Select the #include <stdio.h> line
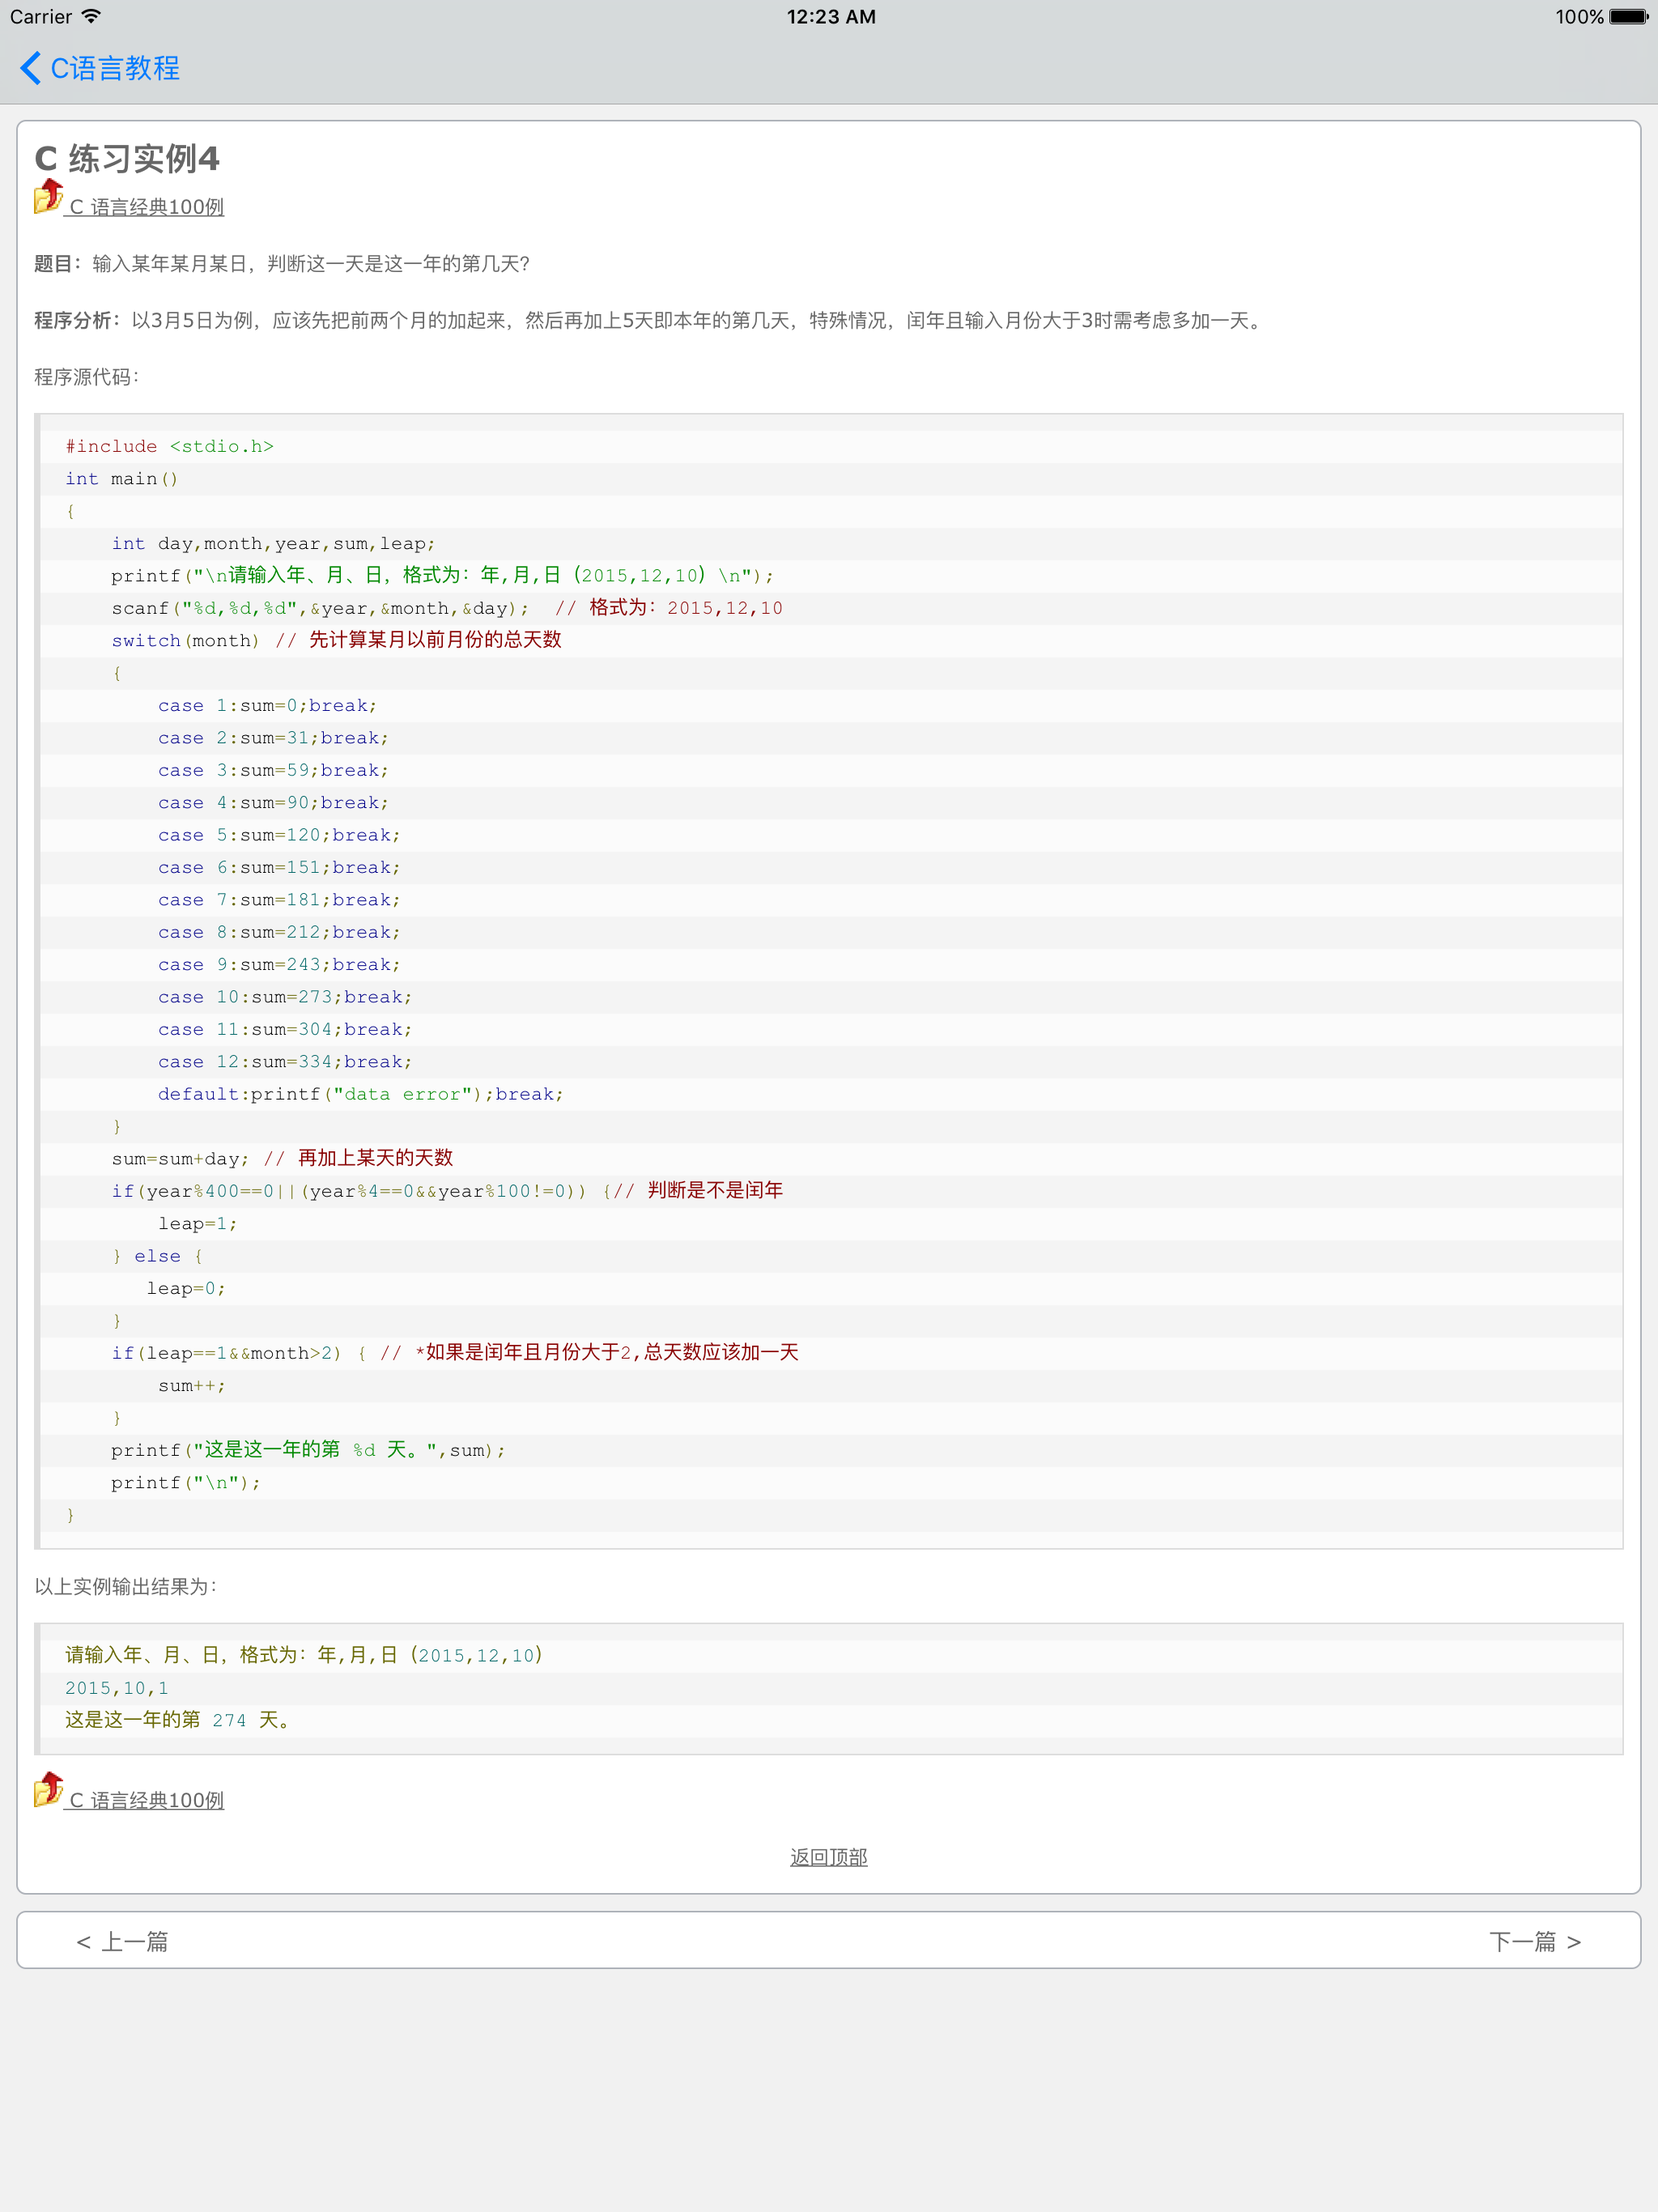 pyautogui.click(x=170, y=446)
